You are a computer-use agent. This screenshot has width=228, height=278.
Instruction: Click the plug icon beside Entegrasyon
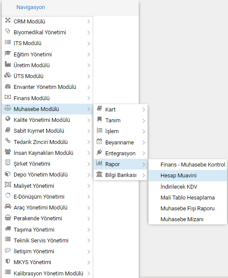coord(99,152)
